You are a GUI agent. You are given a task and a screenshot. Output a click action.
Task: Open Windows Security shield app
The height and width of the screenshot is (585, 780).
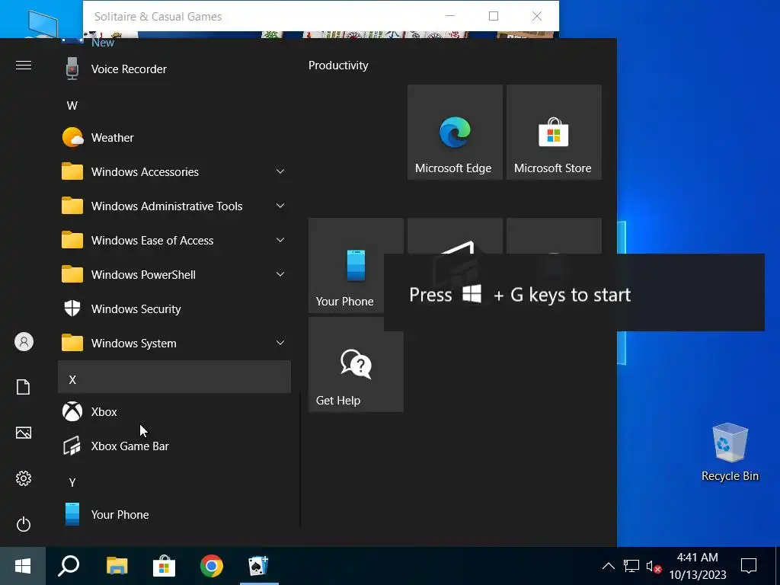click(174, 309)
